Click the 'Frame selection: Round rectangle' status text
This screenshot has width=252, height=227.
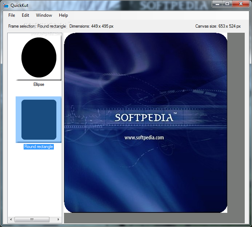[37, 26]
